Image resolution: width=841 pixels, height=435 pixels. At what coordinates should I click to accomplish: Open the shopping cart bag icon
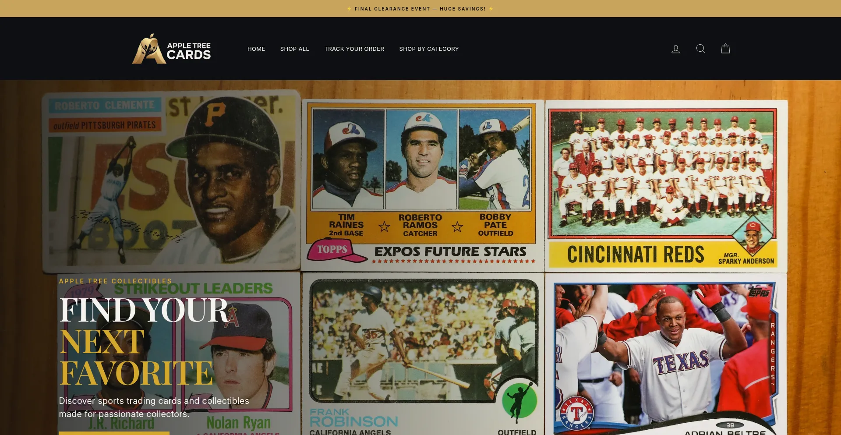[x=725, y=49]
